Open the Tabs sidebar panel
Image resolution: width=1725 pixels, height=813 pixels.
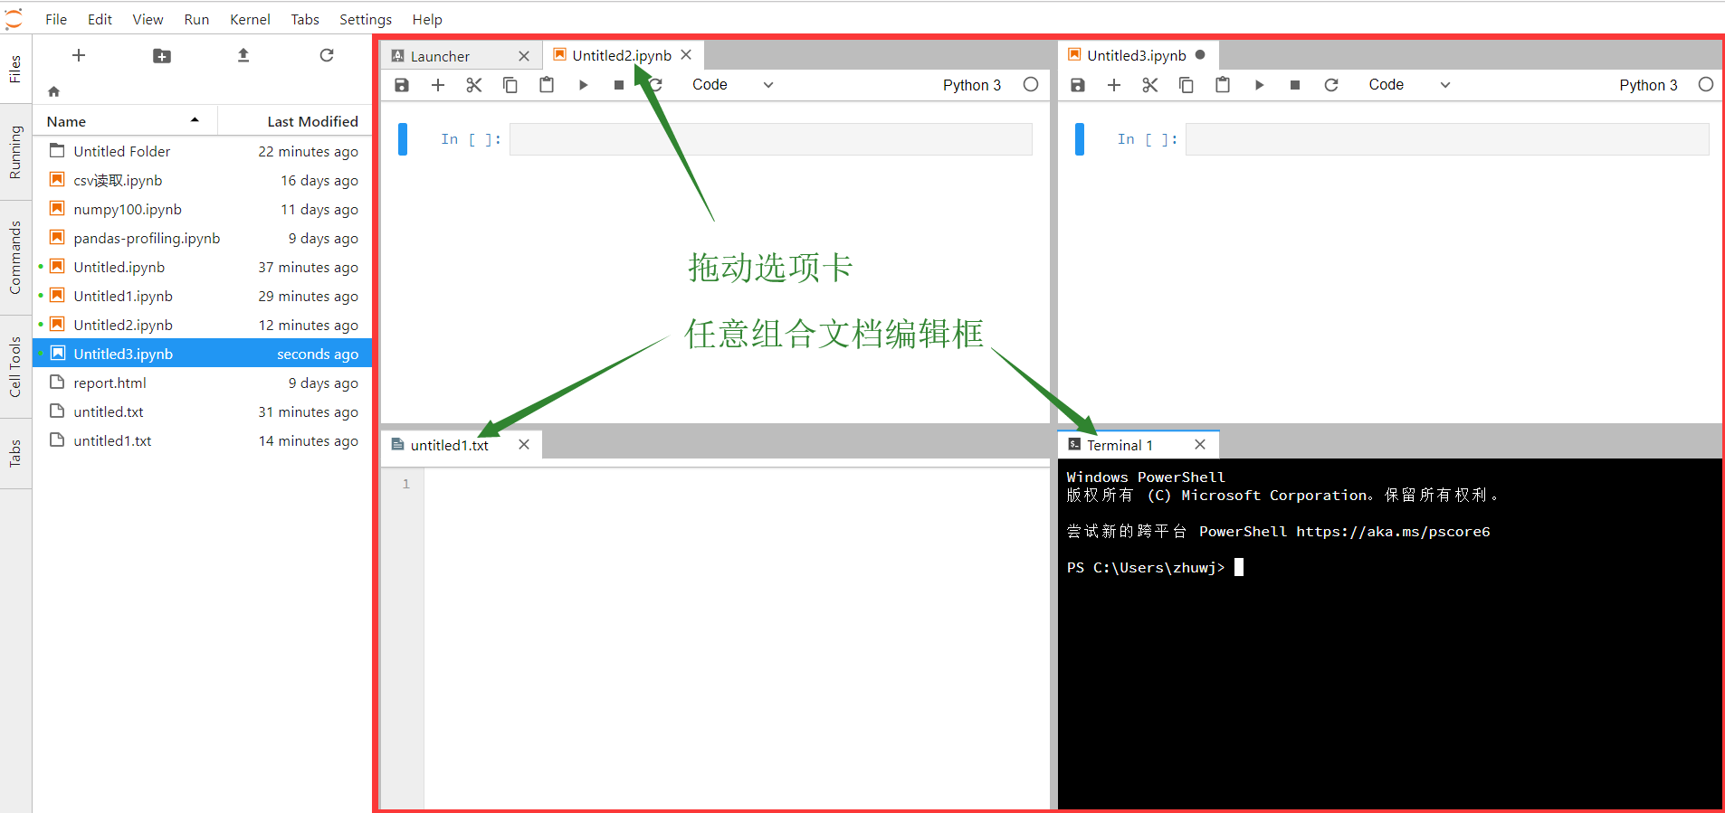tap(15, 454)
